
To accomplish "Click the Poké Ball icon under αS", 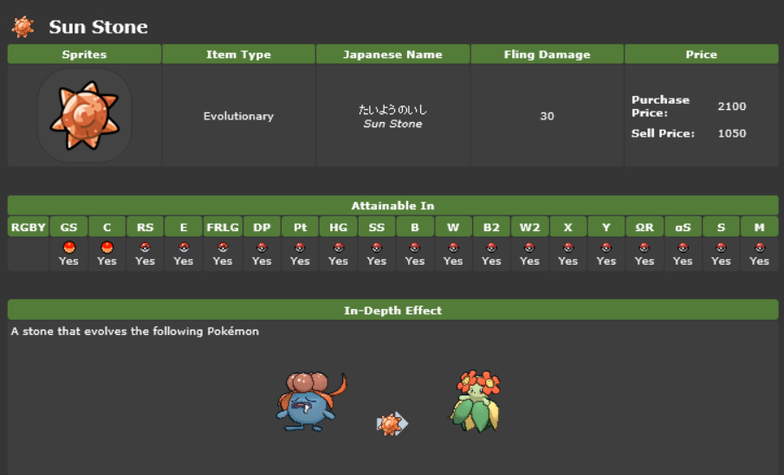I will [x=683, y=247].
